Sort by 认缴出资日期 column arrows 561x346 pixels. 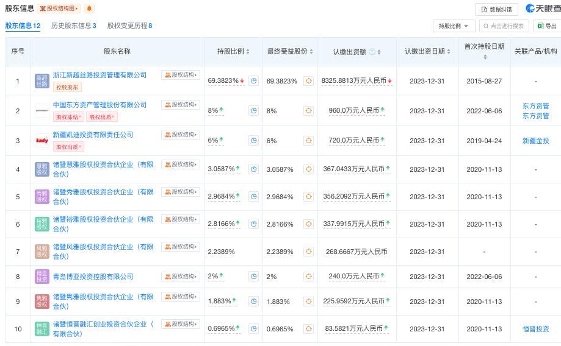pyautogui.click(x=449, y=52)
